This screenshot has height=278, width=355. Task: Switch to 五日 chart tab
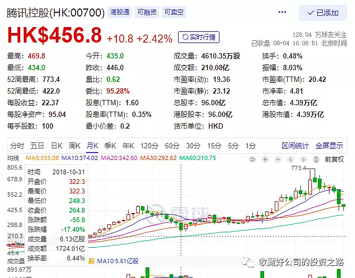tap(37, 146)
